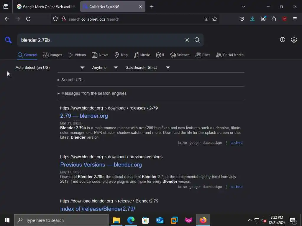Open the Windows Start menu
Screen dimensions: 302x226
click(x=7, y=220)
